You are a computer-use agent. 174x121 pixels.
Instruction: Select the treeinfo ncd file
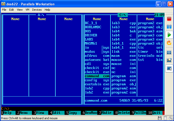click(150, 56)
